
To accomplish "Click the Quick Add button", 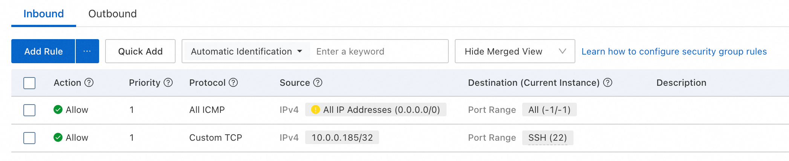I will click(140, 52).
